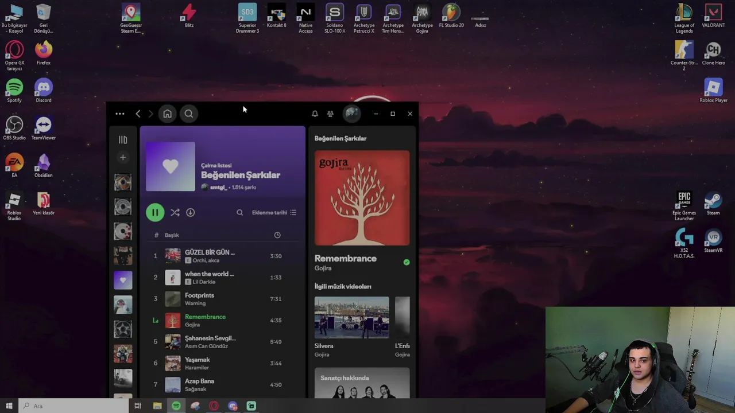Screen dimensions: 735x413
Task: Open Friend Activity icon
Action: (x=330, y=114)
